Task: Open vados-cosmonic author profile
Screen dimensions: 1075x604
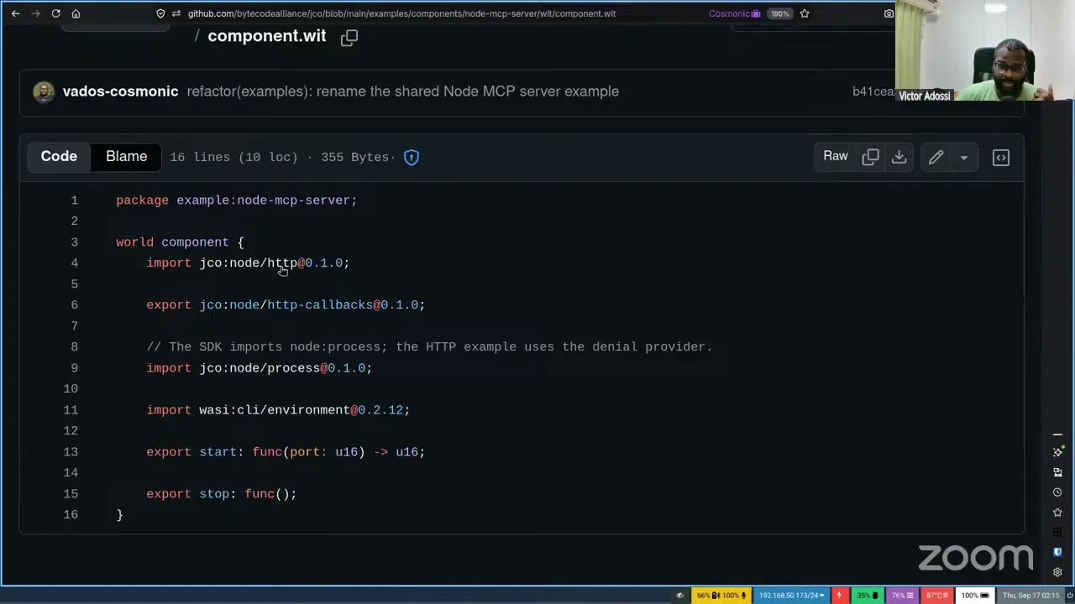Action: point(120,91)
